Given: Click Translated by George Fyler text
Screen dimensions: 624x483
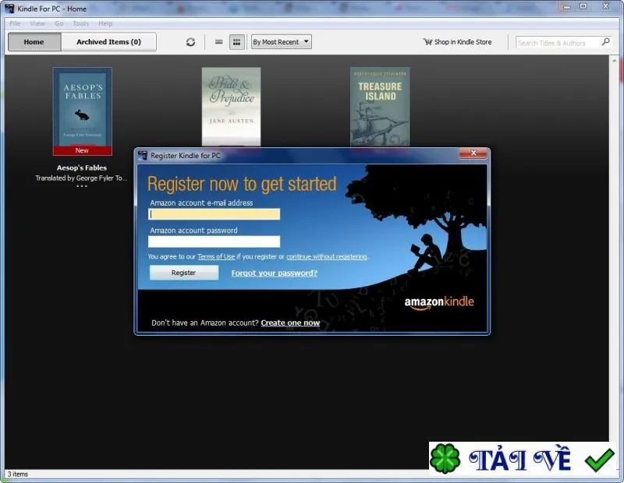Looking at the screenshot, I should point(81,178).
